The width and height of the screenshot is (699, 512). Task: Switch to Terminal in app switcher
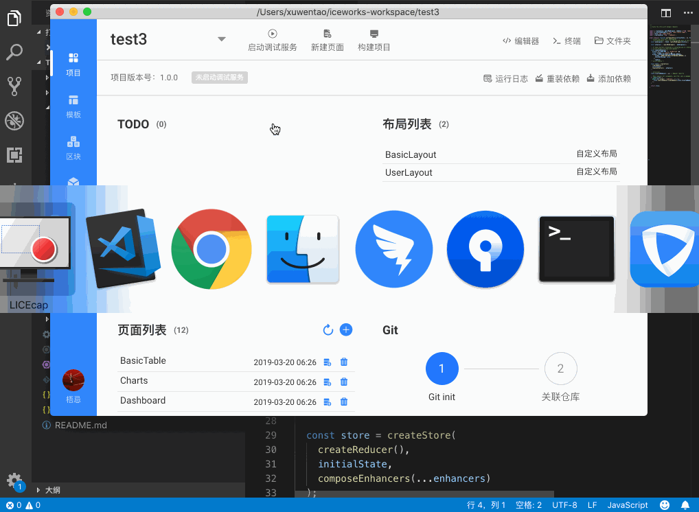point(577,249)
